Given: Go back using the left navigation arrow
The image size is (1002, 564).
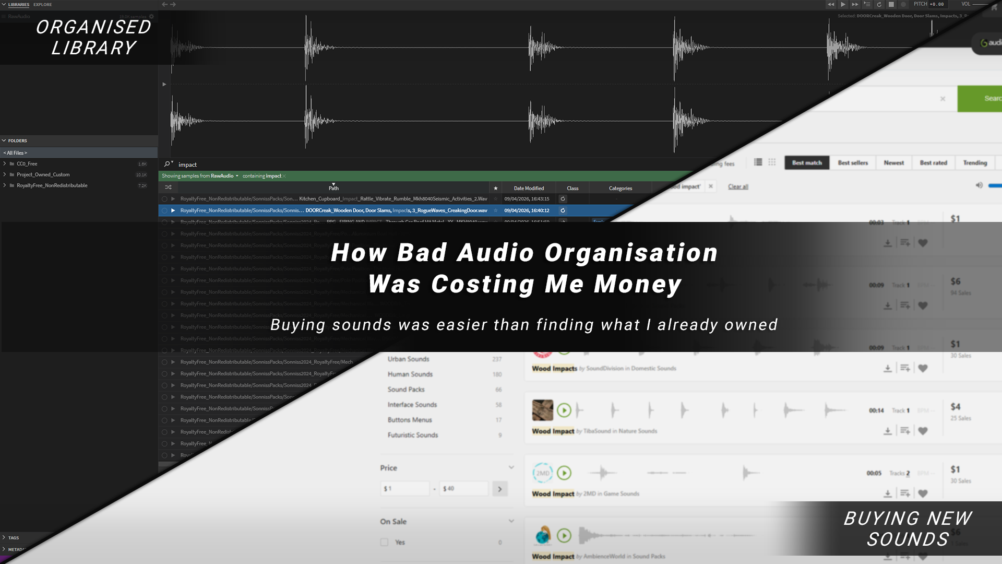Looking at the screenshot, I should 165,4.
